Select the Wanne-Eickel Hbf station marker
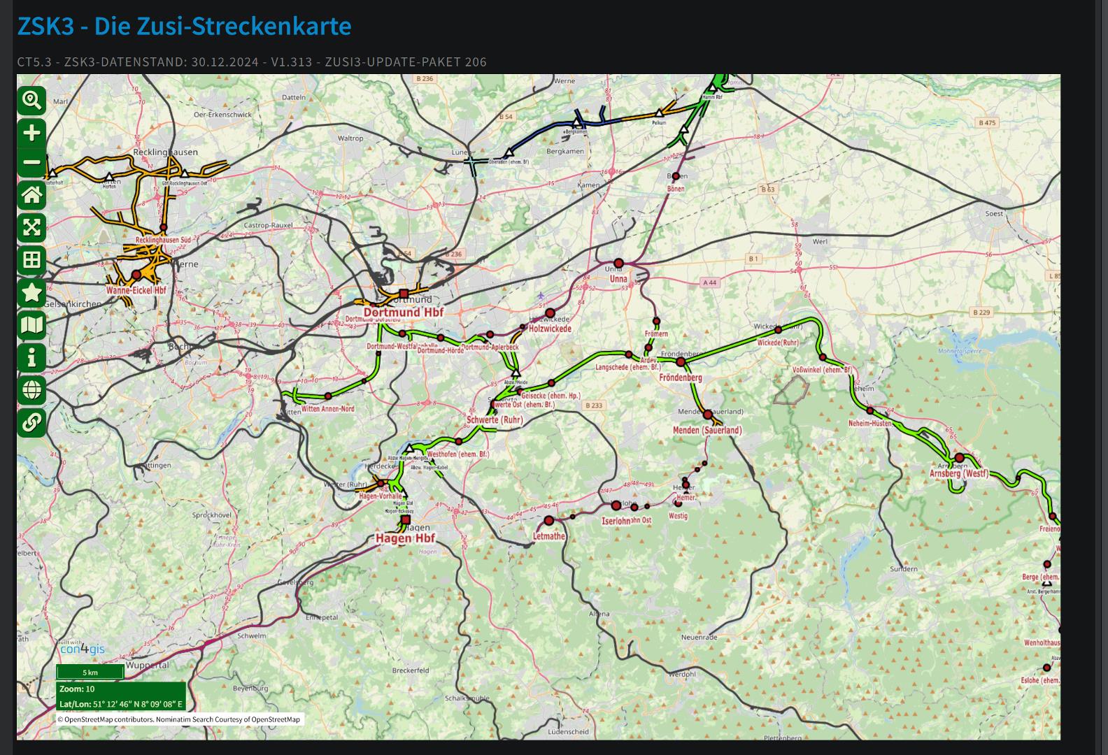The height and width of the screenshot is (755, 1108). 136,275
